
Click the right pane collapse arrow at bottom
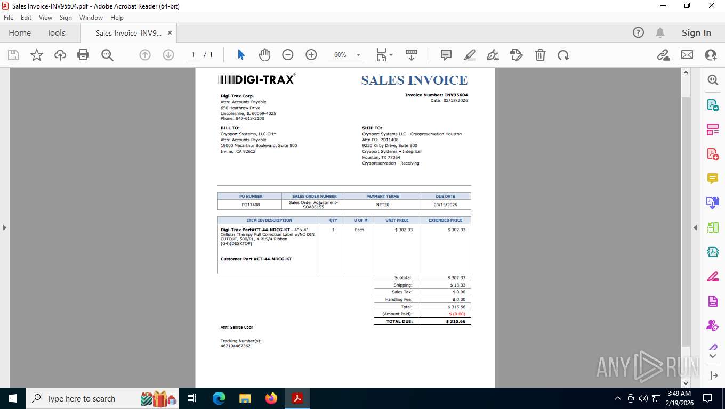click(x=714, y=375)
